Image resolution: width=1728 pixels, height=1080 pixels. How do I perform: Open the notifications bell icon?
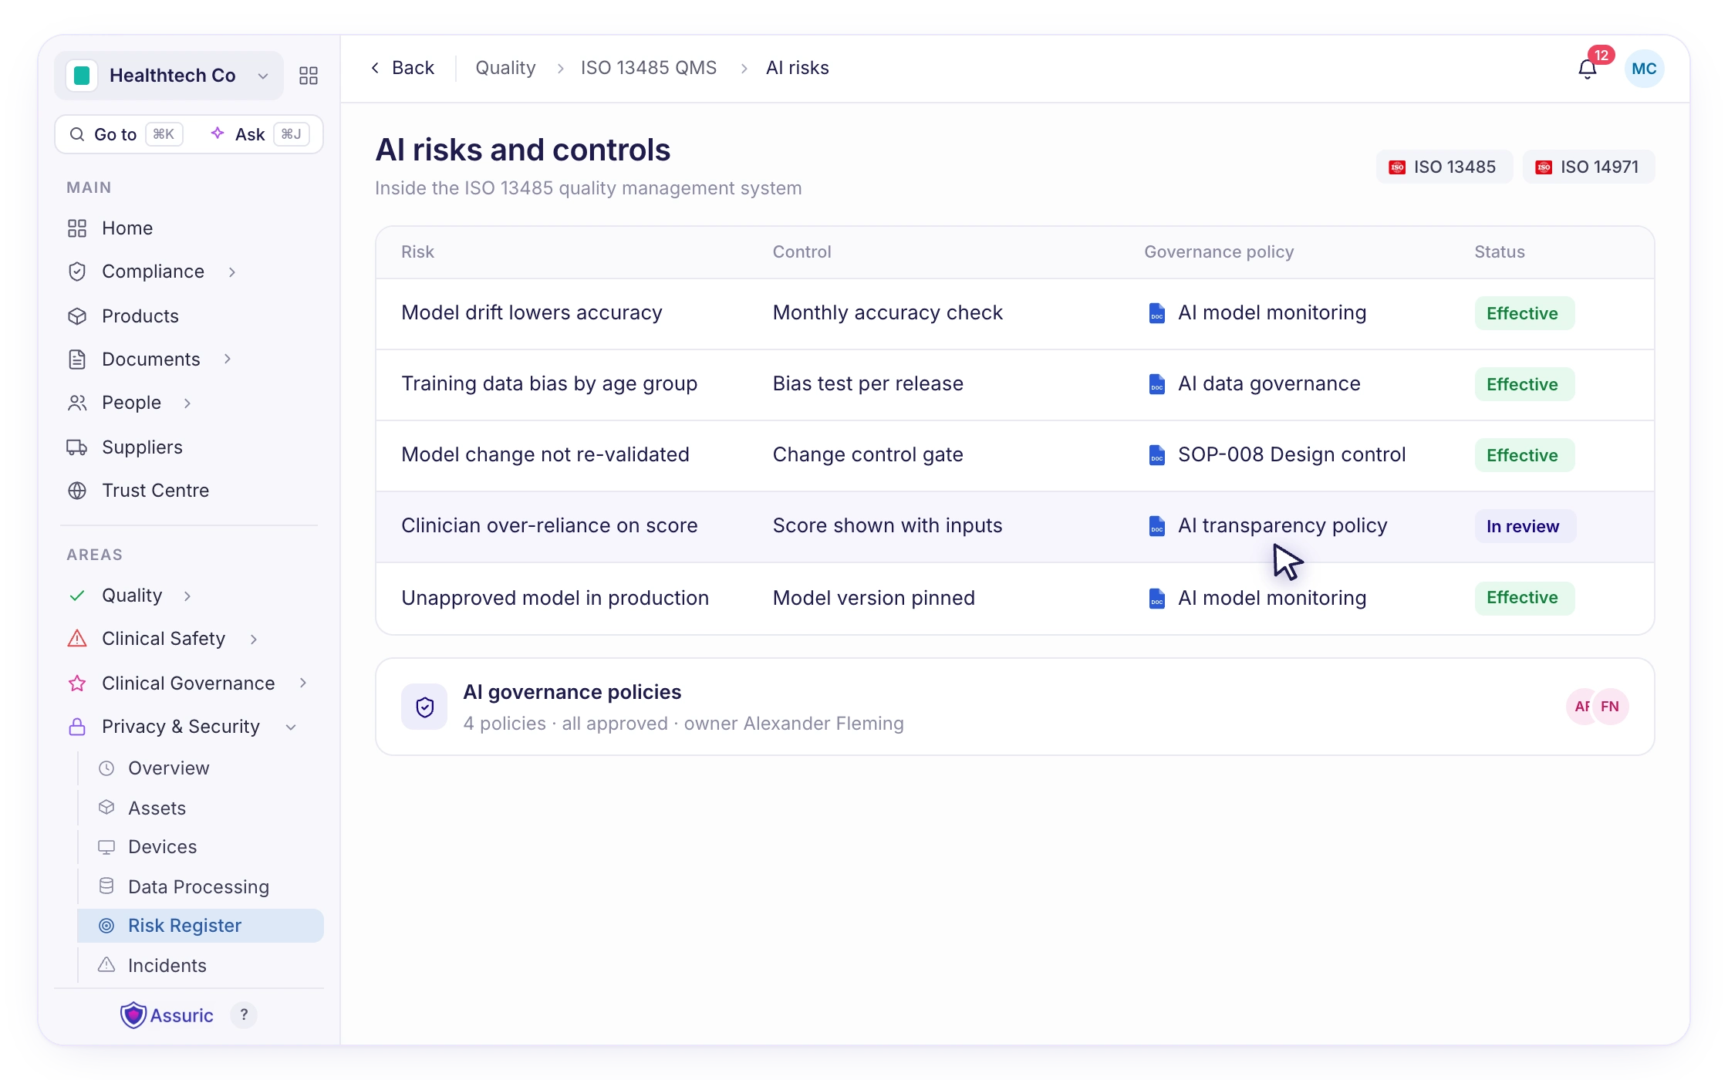point(1587,69)
